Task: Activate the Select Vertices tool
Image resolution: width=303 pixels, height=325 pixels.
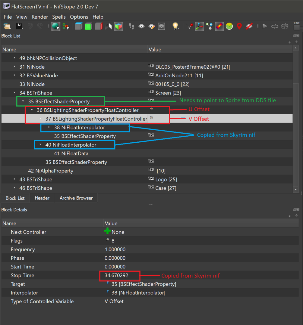Action: (x=66, y=26)
